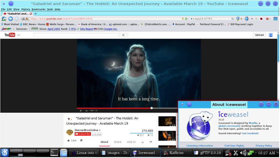The width and height of the screenshot is (280, 158).
Task: Click the search magnifier in Ixquick box
Action: pyautogui.click(x=232, y=19)
